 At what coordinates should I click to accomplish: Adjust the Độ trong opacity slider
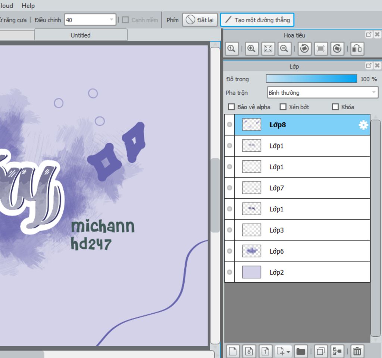pyautogui.click(x=311, y=79)
